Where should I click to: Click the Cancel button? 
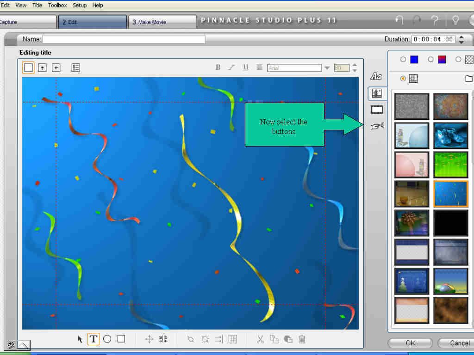457,343
